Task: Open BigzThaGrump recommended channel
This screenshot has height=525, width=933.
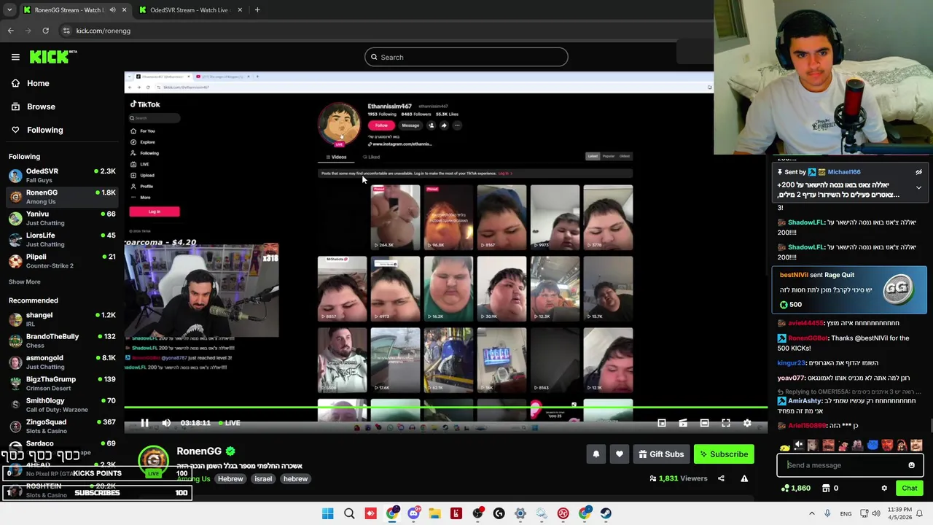Action: click(62, 384)
